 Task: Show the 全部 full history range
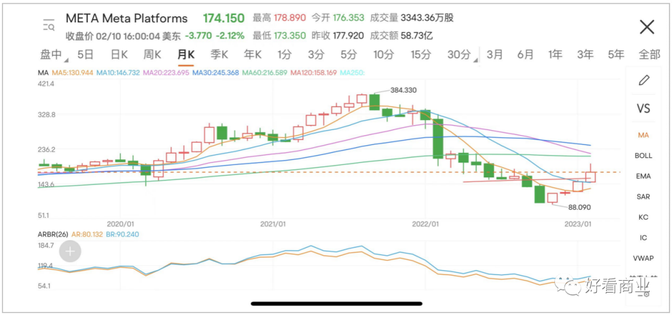pos(649,55)
